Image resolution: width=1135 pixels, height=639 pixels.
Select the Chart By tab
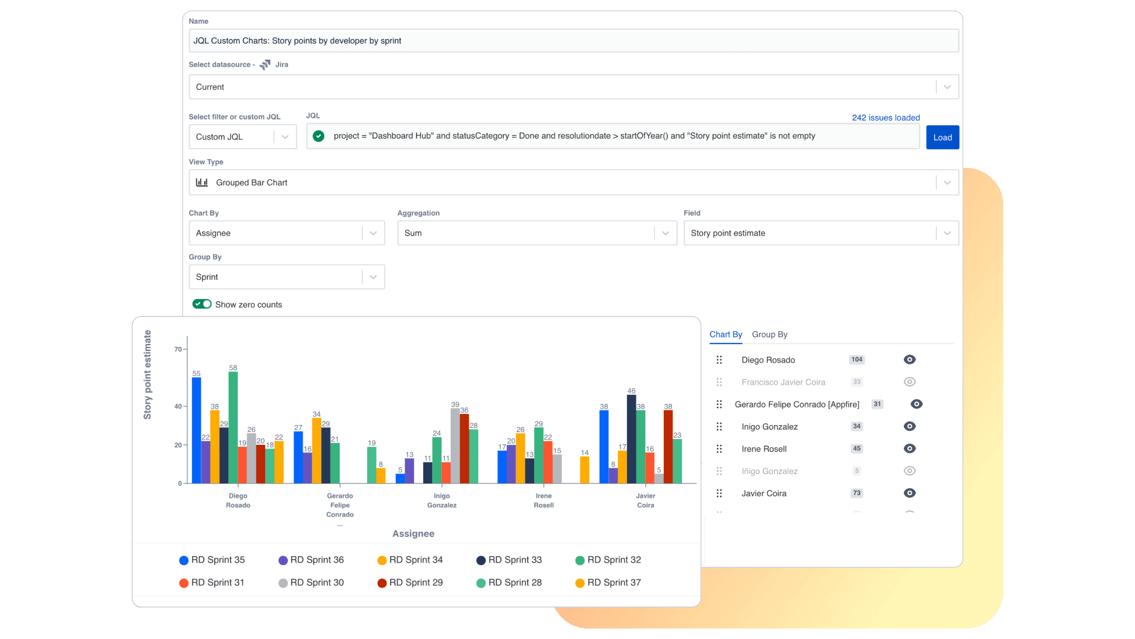[726, 334]
